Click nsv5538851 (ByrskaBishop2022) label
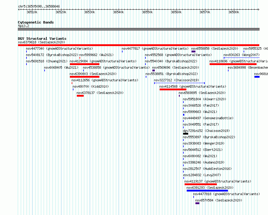268x215 pixels. [172, 74]
